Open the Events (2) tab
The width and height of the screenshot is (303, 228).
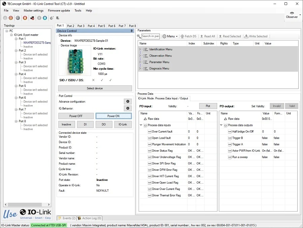click(x=67, y=218)
